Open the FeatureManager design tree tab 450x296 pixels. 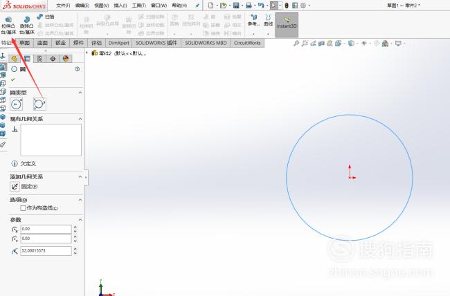point(14,59)
